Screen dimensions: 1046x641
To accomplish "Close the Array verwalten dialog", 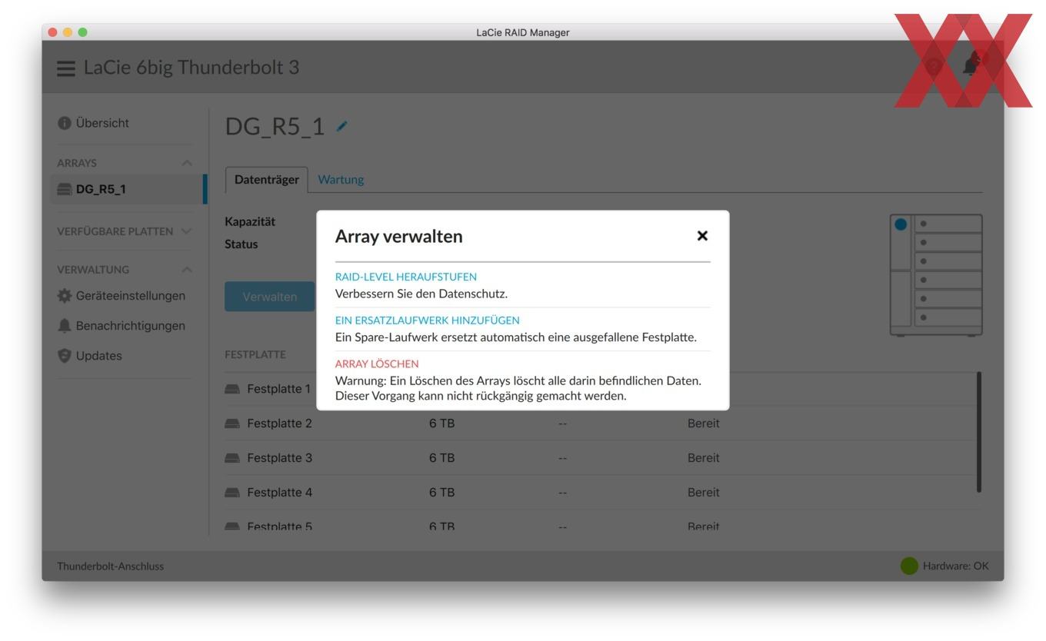I will (x=701, y=236).
